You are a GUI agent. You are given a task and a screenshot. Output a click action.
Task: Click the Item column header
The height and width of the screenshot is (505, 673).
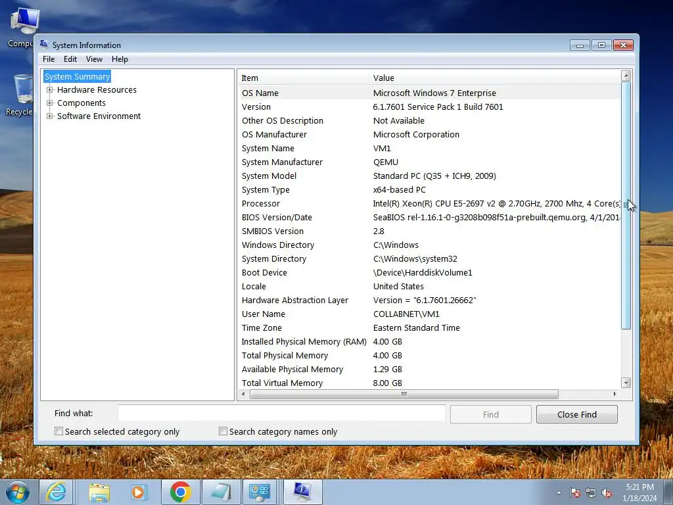[303, 78]
